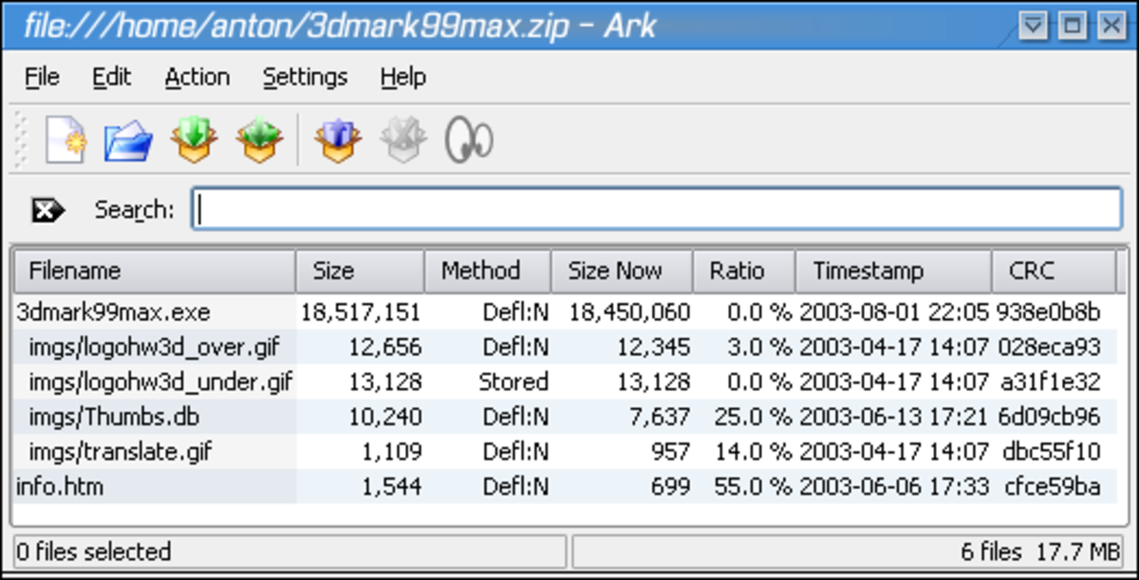The image size is (1139, 580).
Task: Click the Ratio cell of 3dmark99max.exe
Action: tap(758, 312)
